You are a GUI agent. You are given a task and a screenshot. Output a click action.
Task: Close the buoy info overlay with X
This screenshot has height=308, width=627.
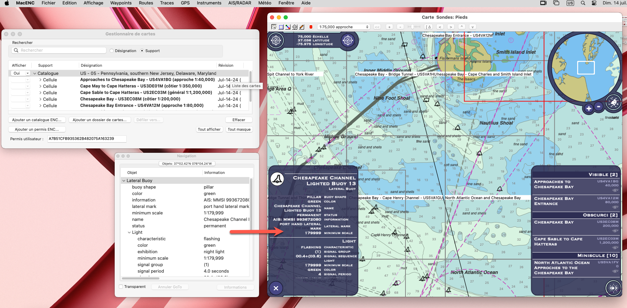coord(276,288)
